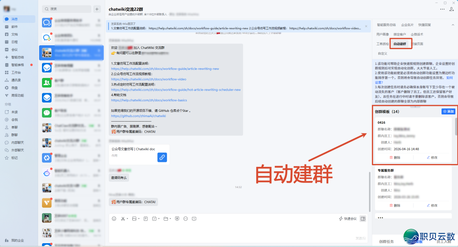458x247 pixels.
Task: Switch to 企微话术 tab
Action: [417, 34]
